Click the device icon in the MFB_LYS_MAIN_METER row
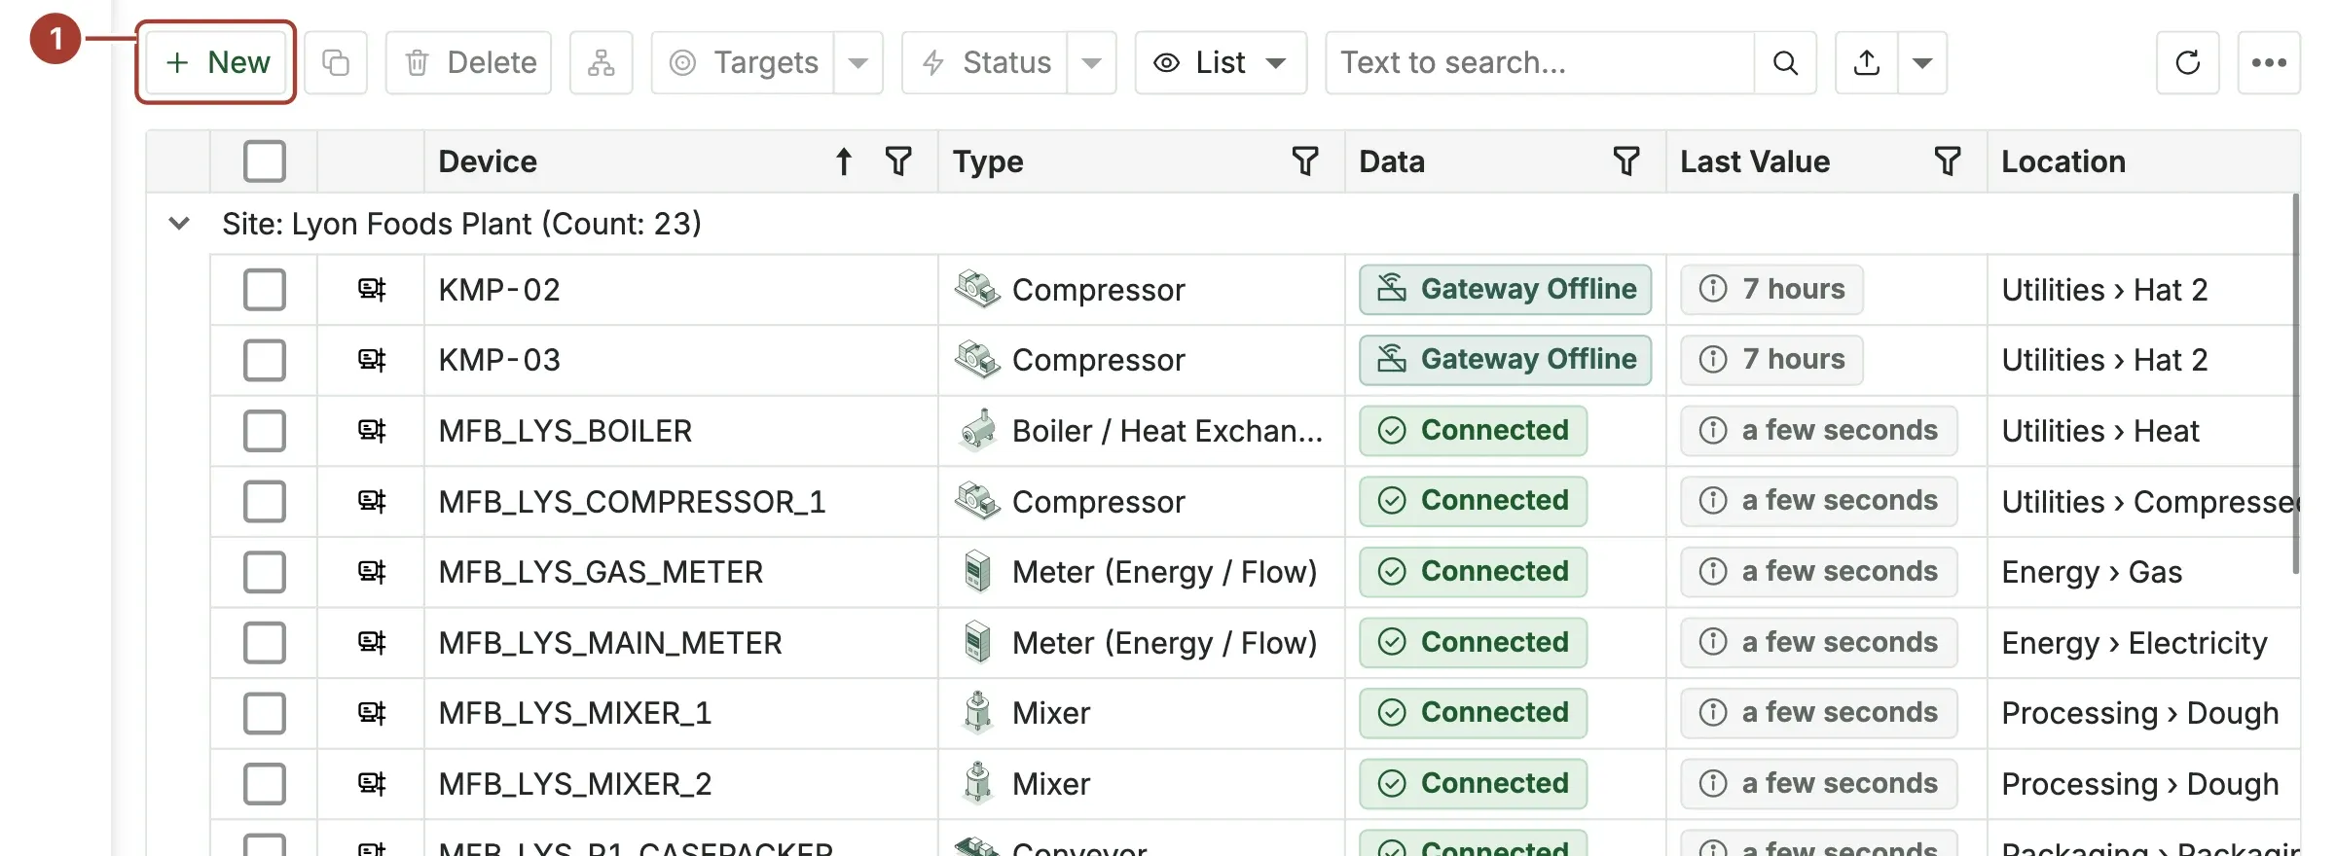Viewport: 2336px width, 856px height. pos(371,643)
